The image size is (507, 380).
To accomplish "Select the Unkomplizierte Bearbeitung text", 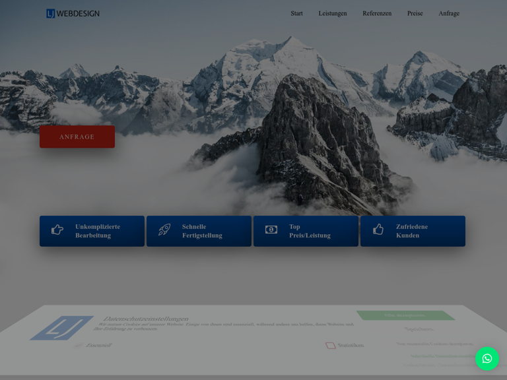I will pyautogui.click(x=98, y=231).
